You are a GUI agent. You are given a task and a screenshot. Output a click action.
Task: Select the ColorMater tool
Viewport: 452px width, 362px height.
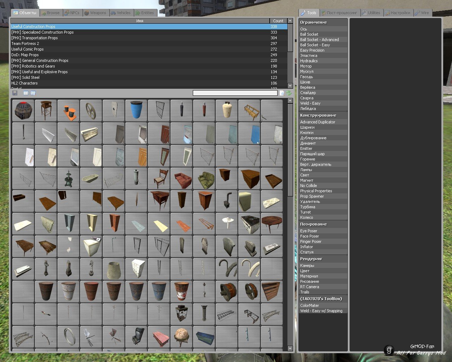click(x=323, y=305)
